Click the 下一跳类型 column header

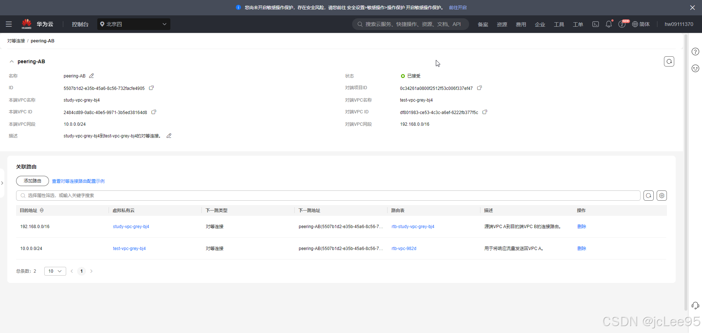(x=216, y=211)
